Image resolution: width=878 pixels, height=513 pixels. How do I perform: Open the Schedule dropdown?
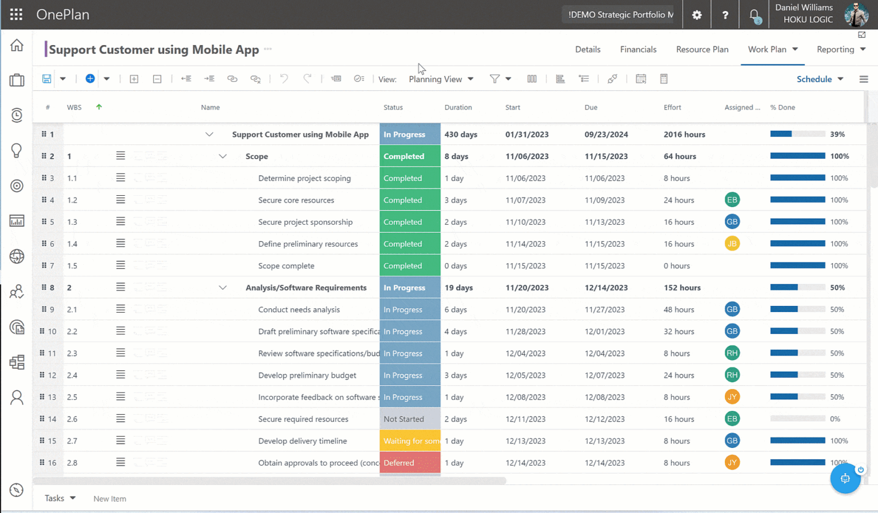[820, 79]
